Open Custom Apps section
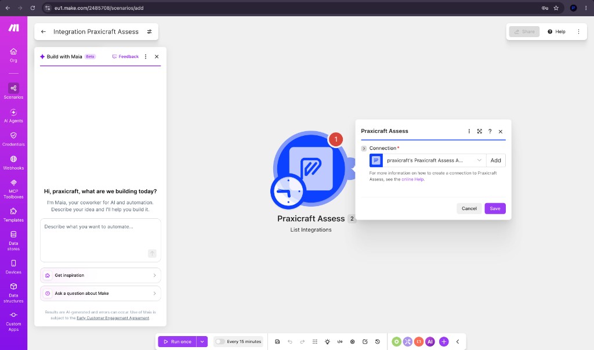The image size is (594, 350). point(13,322)
